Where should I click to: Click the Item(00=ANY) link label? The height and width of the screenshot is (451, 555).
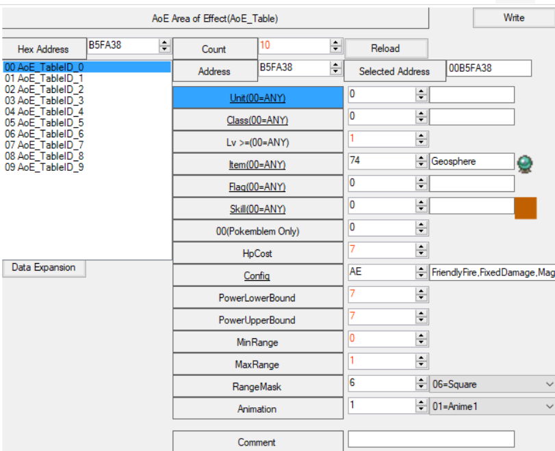tap(257, 165)
